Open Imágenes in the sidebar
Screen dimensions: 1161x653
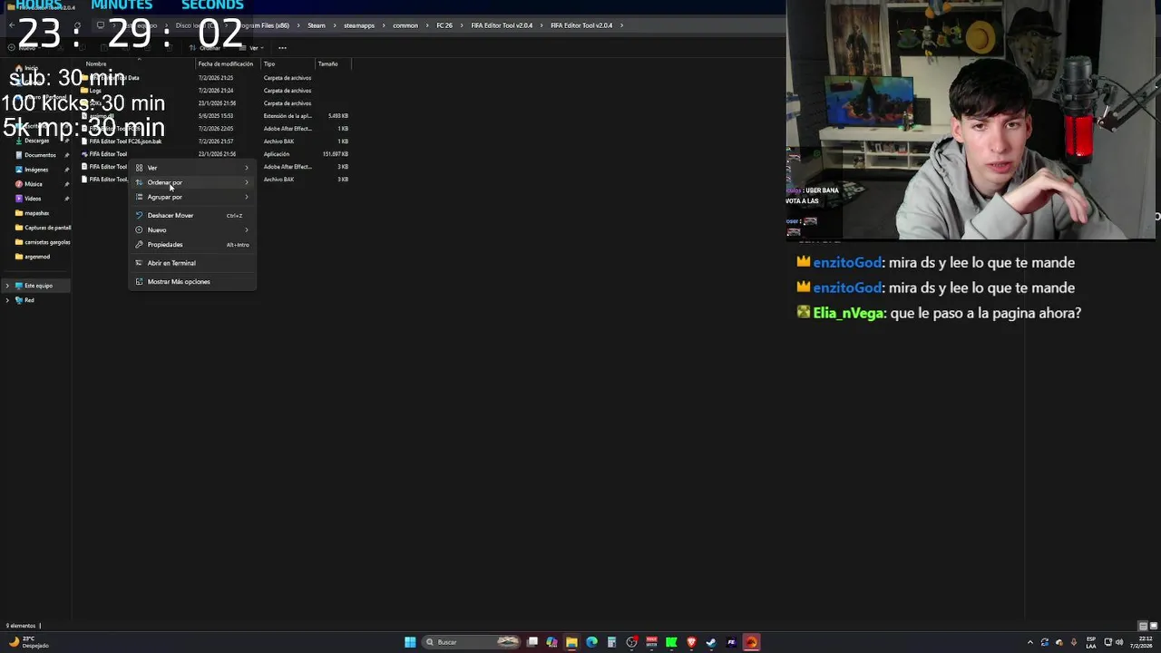36,170
